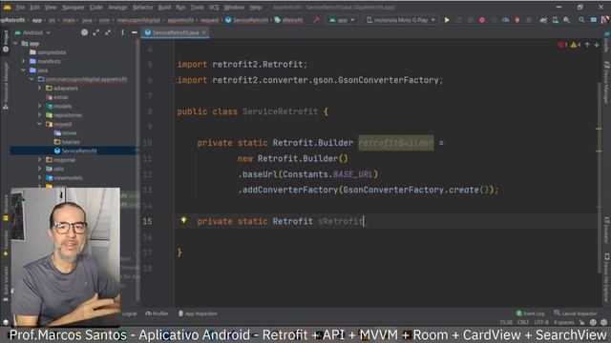Open the Android Studio logo menu icon
Image resolution: width=611 pixels, height=343 pixels.
click(8, 7)
